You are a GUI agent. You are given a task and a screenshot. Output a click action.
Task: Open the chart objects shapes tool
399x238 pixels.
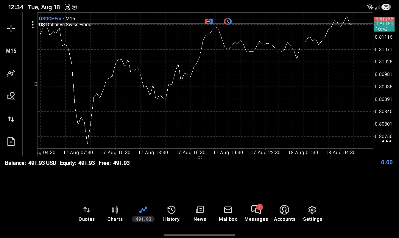click(11, 96)
